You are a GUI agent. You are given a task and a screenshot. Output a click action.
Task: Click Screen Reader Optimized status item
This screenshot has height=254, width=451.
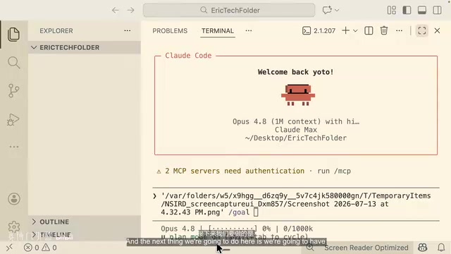[x=366, y=248]
